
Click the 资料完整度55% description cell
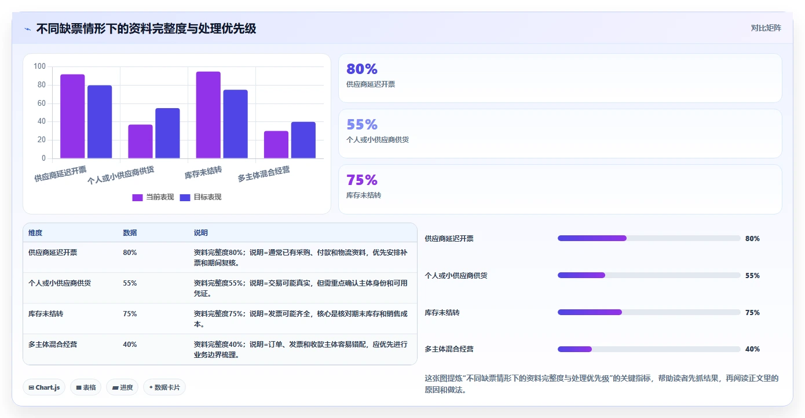click(x=301, y=288)
